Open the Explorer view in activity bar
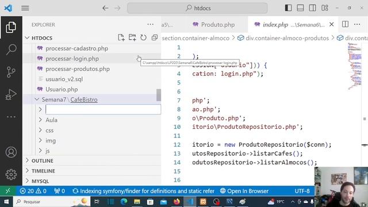 [11, 27]
